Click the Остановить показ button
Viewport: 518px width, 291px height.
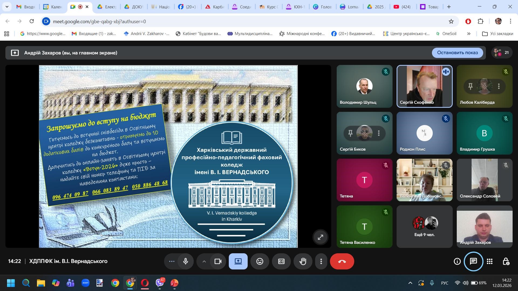click(457, 53)
